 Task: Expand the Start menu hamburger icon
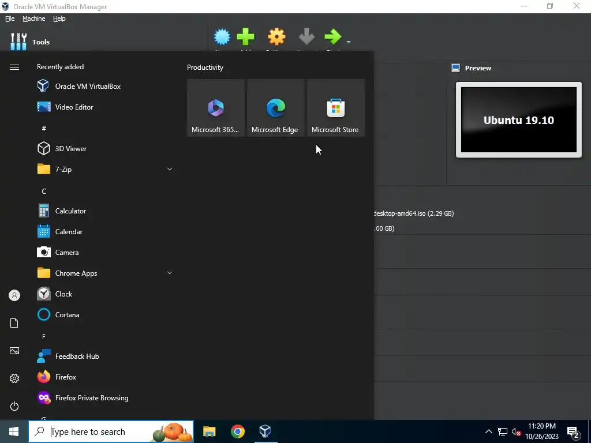point(14,67)
